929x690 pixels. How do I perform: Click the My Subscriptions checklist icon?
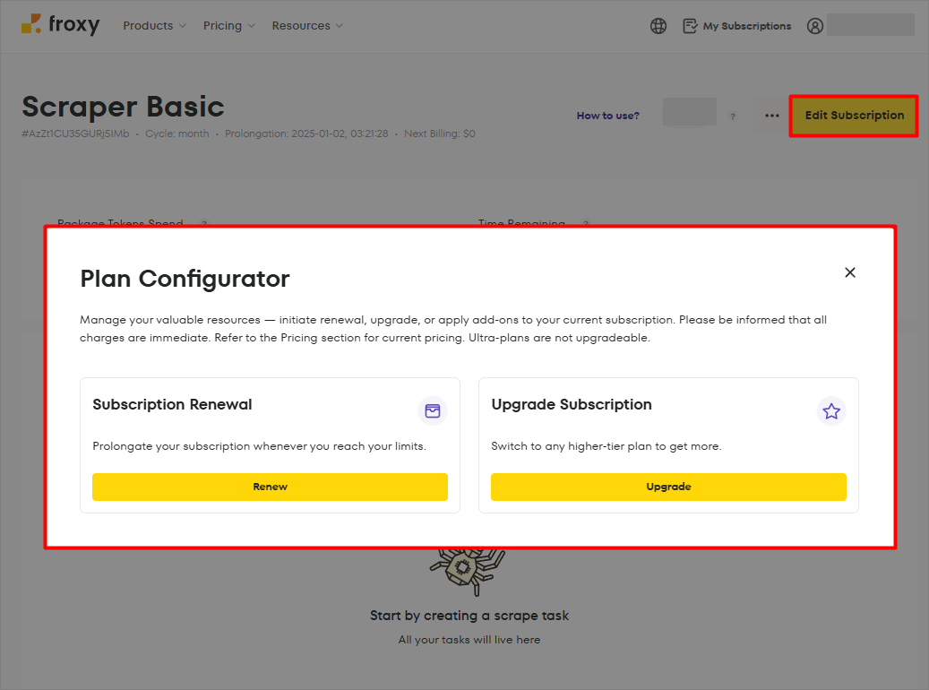690,26
